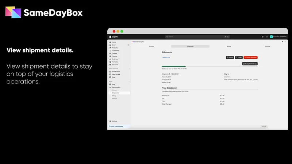Click the Invoice button

(x=230, y=58)
